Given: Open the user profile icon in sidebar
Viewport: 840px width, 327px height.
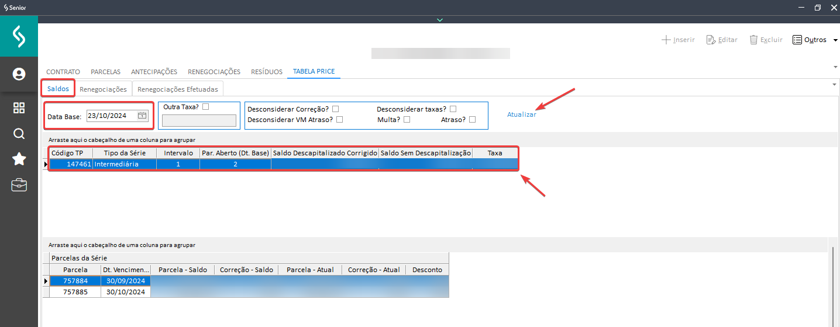Looking at the screenshot, I should (x=19, y=74).
